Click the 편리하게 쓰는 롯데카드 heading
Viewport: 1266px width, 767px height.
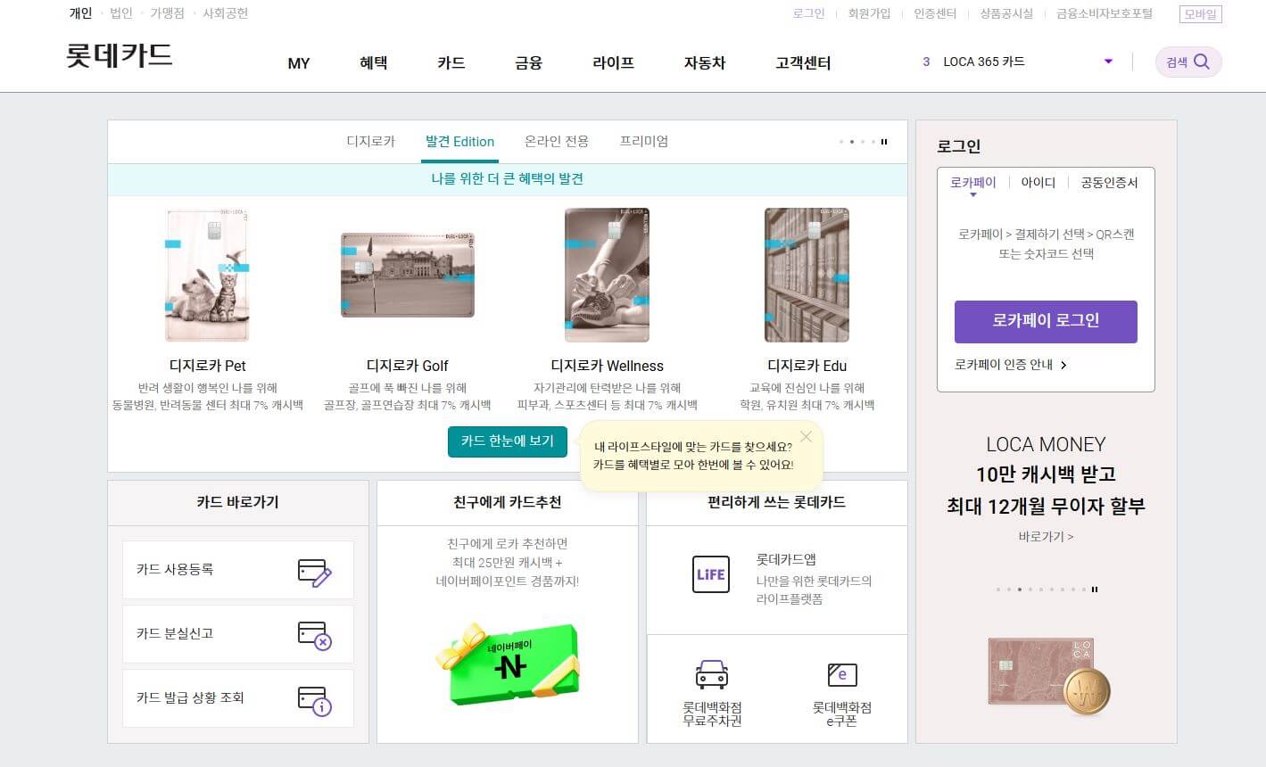click(x=777, y=502)
